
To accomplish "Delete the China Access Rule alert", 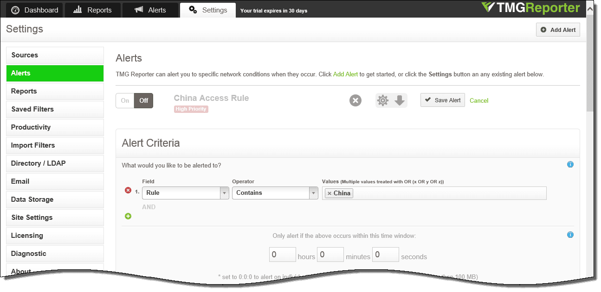I will click(355, 100).
